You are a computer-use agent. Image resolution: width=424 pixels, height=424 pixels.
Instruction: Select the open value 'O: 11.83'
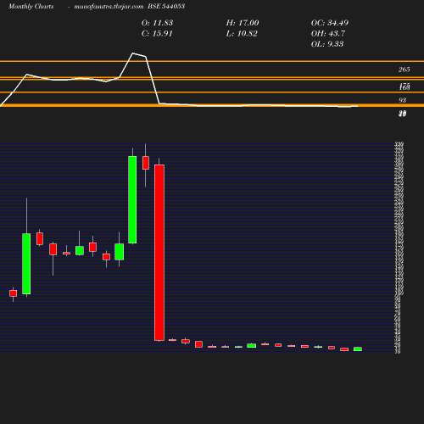click(x=157, y=23)
